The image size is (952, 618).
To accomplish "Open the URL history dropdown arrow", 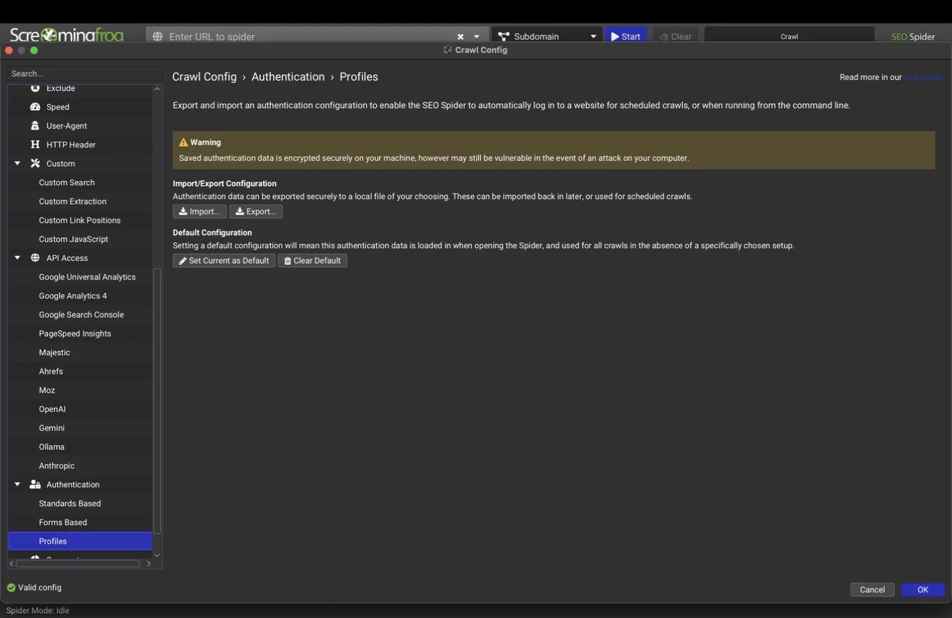I will pyautogui.click(x=477, y=37).
